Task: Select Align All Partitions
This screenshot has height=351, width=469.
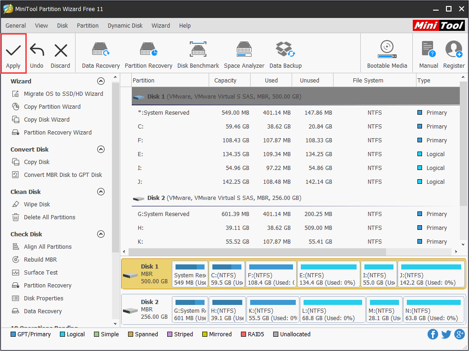Action: pos(41,247)
